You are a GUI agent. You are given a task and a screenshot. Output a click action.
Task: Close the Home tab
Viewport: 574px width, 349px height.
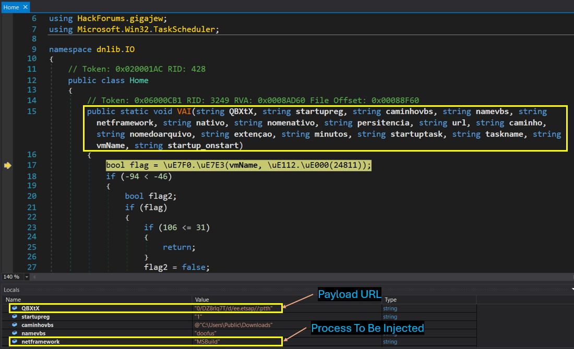(25, 7)
